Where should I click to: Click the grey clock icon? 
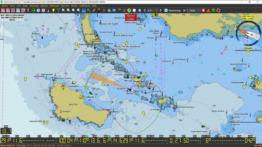point(134,10)
